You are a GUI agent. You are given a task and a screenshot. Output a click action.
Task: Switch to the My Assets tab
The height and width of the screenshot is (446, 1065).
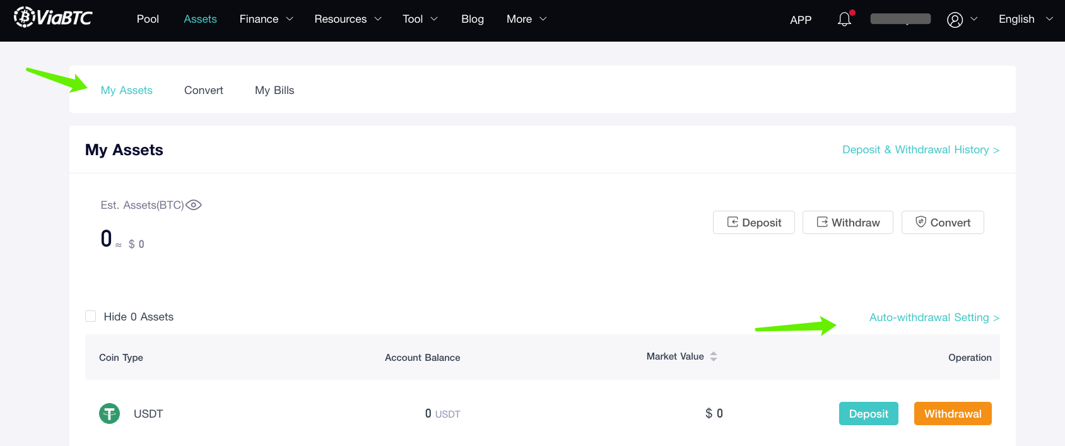(127, 90)
